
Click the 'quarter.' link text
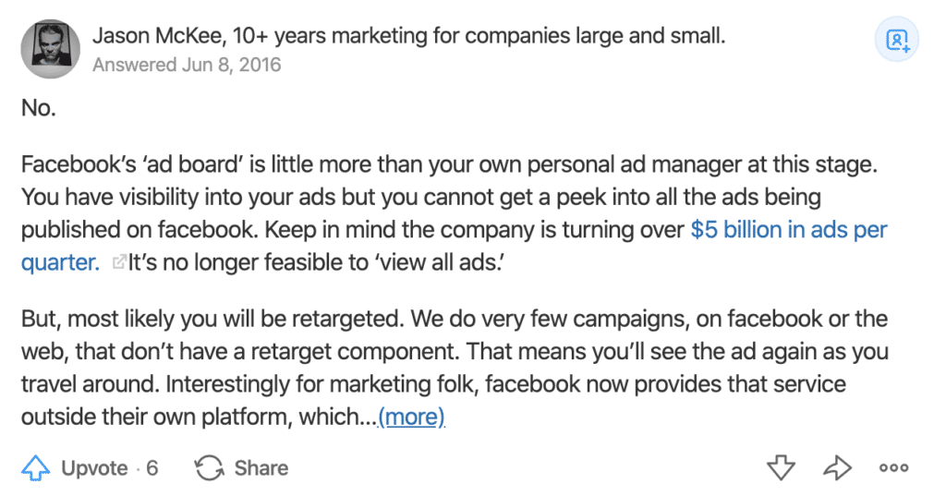click(60, 262)
